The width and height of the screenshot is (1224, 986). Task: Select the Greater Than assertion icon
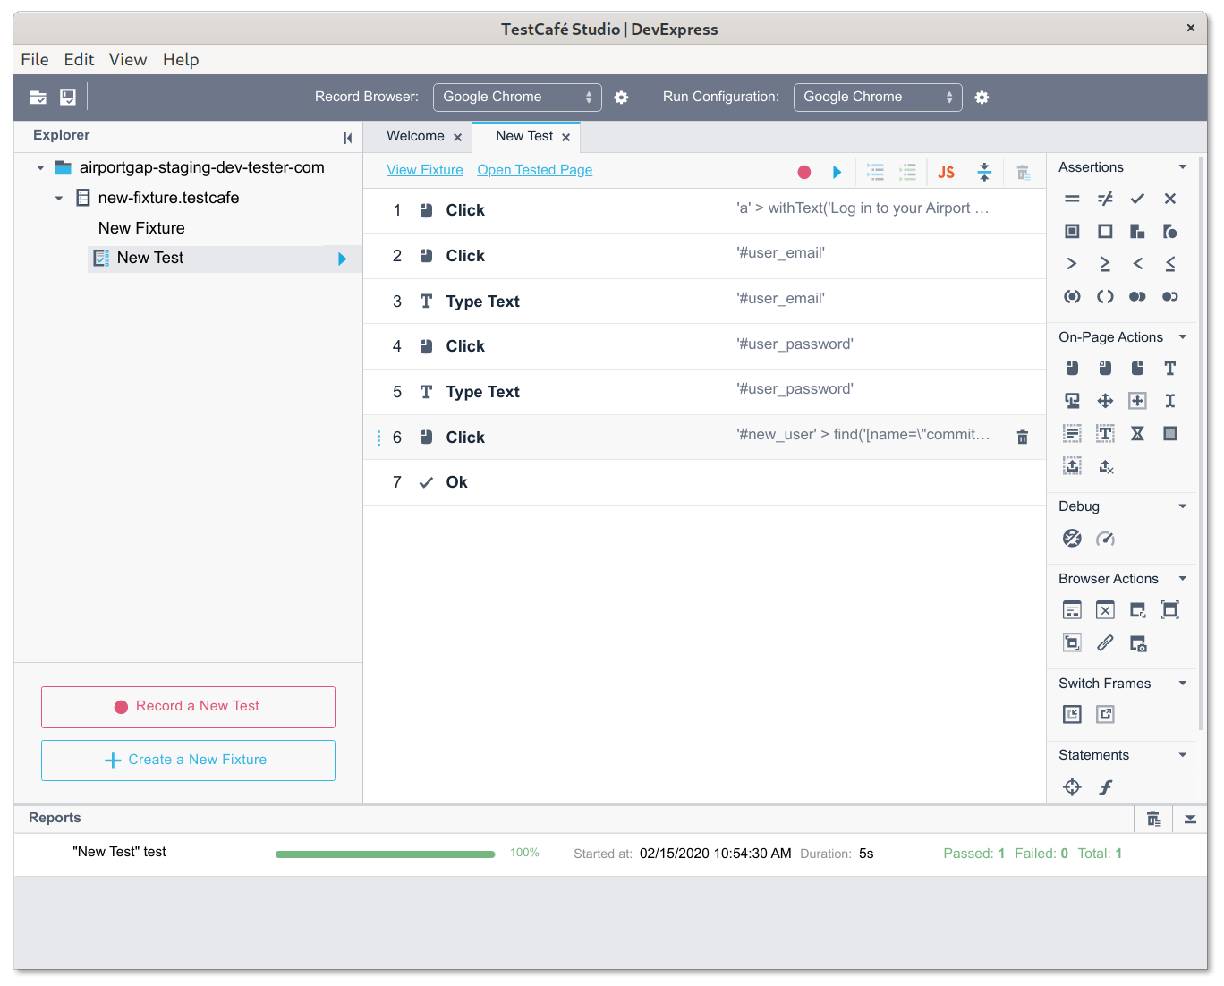click(1072, 264)
